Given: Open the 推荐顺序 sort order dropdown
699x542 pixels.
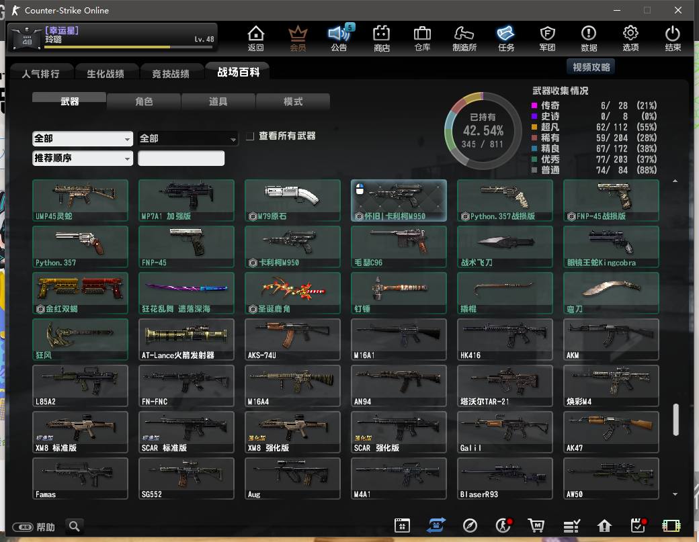Looking at the screenshot, I should [83, 158].
